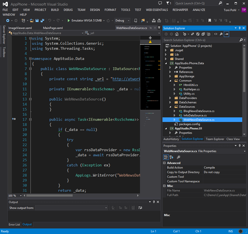248x234 pixels.
Task: Sort properties alphabetically in Properties panel
Action: (x=172, y=157)
